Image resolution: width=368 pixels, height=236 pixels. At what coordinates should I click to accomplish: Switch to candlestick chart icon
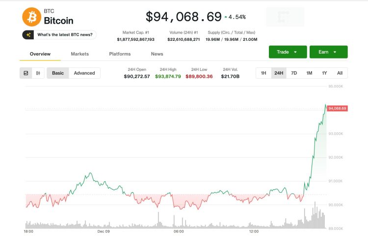38,73
